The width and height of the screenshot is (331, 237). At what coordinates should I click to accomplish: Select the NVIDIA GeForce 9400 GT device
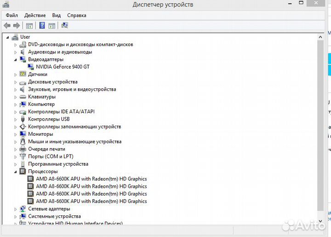[66, 67]
